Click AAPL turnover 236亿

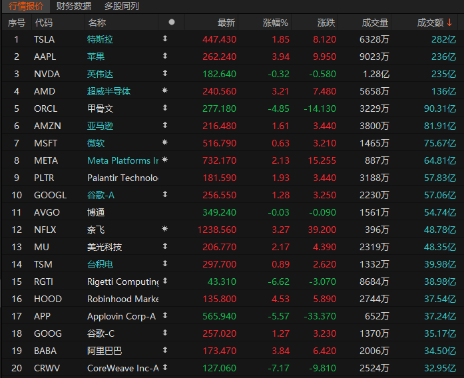tap(443, 57)
